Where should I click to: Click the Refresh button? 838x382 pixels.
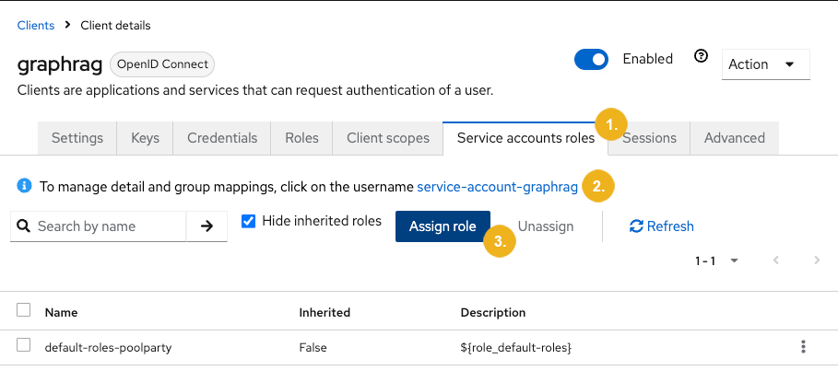point(662,226)
